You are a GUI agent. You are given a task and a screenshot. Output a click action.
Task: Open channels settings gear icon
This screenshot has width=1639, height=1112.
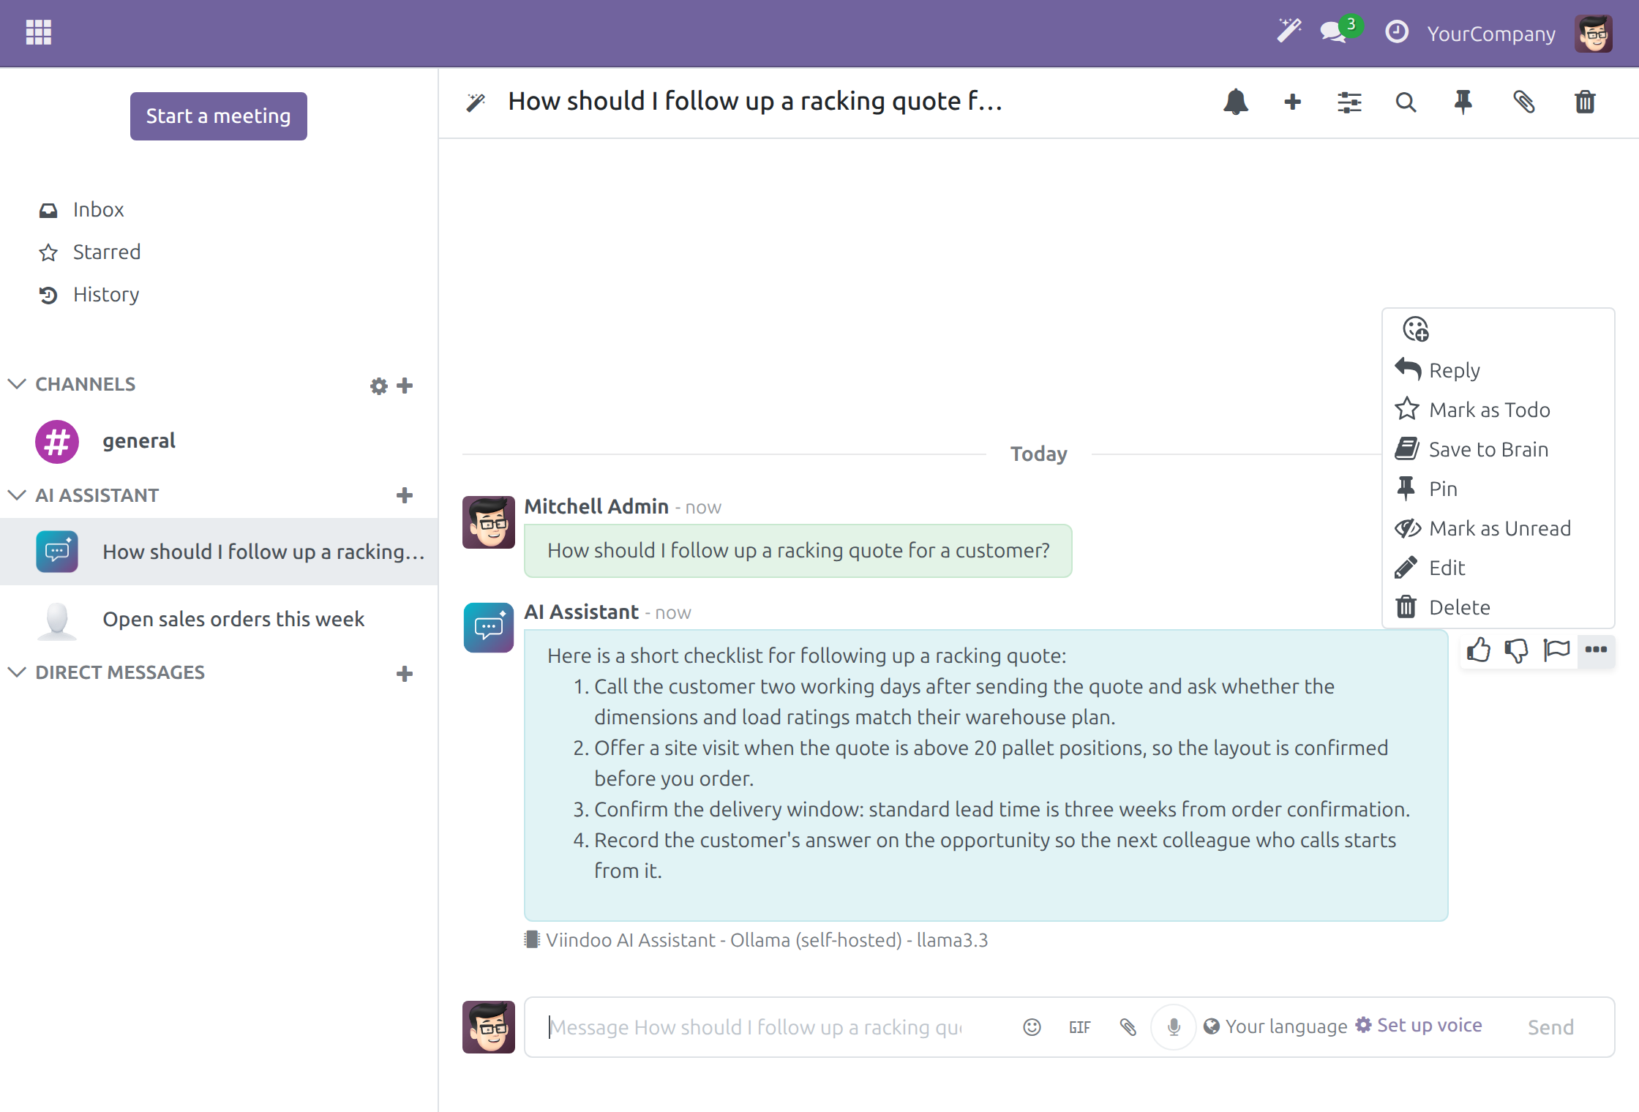378,386
